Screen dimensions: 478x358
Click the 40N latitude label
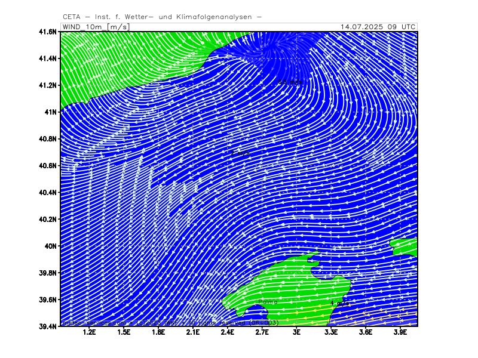tap(51, 246)
